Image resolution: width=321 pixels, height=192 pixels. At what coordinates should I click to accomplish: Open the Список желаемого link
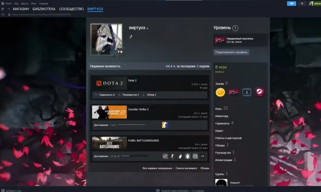coord(186,168)
